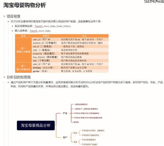Viewport: 164px width, 146px height.
Task: Click the 项目背景 section heading
Action: pyautogui.click(x=13, y=16)
